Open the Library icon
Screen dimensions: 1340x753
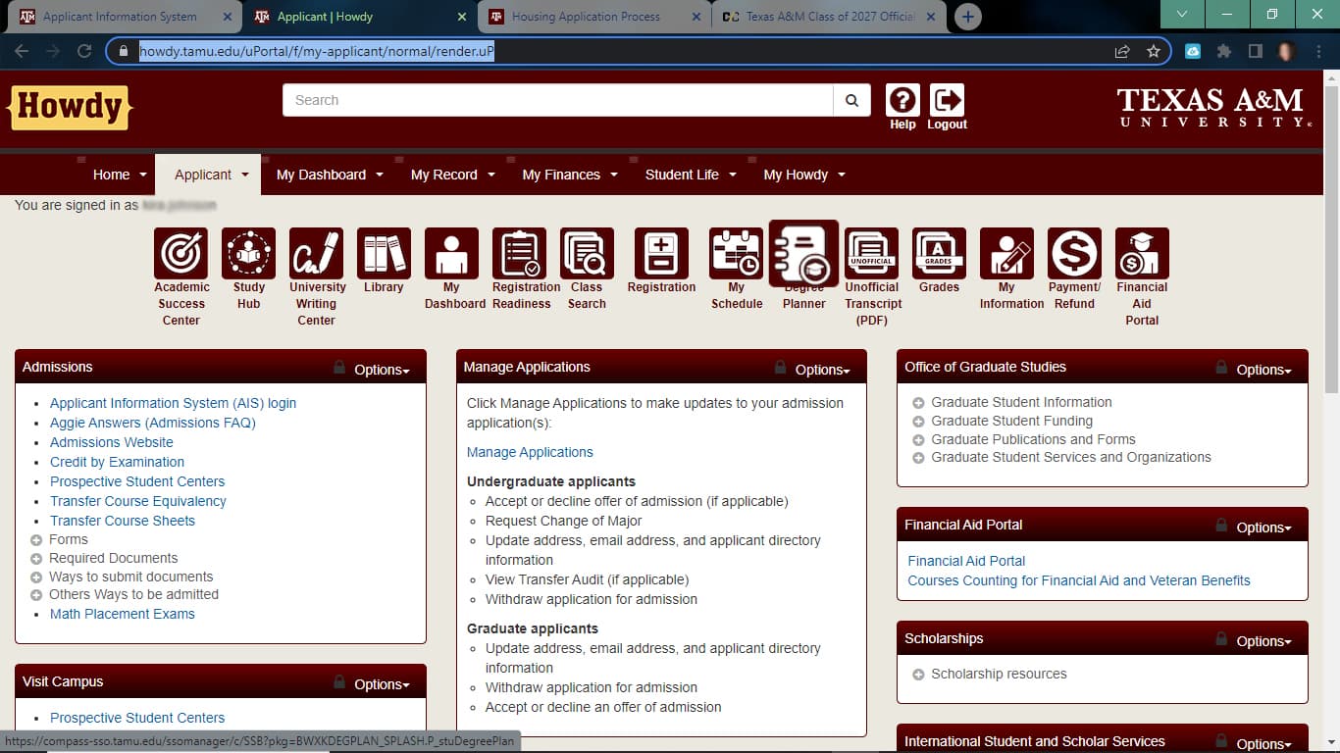tap(384, 254)
